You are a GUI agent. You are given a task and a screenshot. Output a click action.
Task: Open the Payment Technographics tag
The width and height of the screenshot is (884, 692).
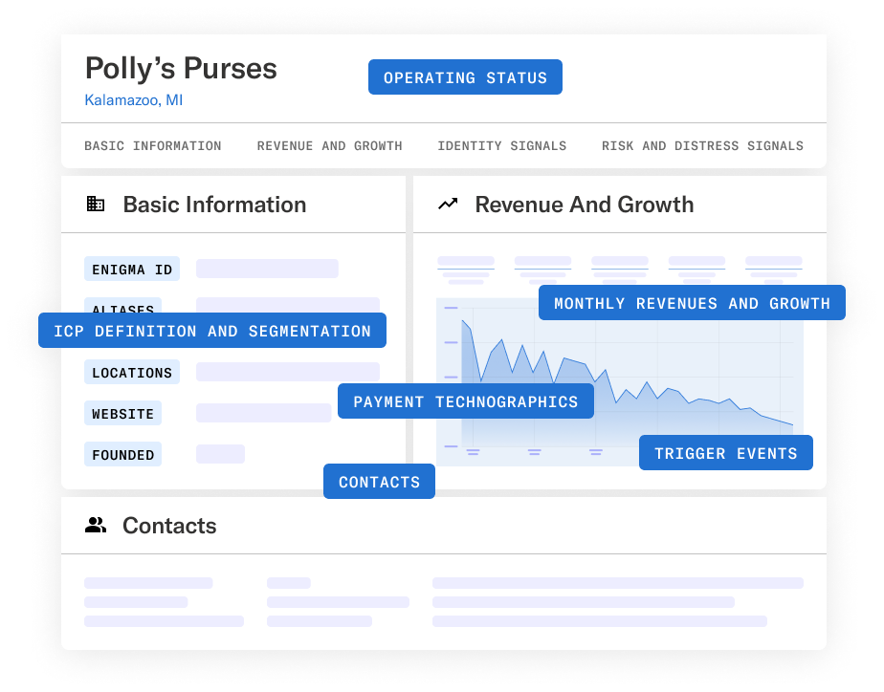466,401
